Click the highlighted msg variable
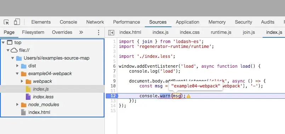The height and width of the screenshot is (134, 285). [x=177, y=96]
